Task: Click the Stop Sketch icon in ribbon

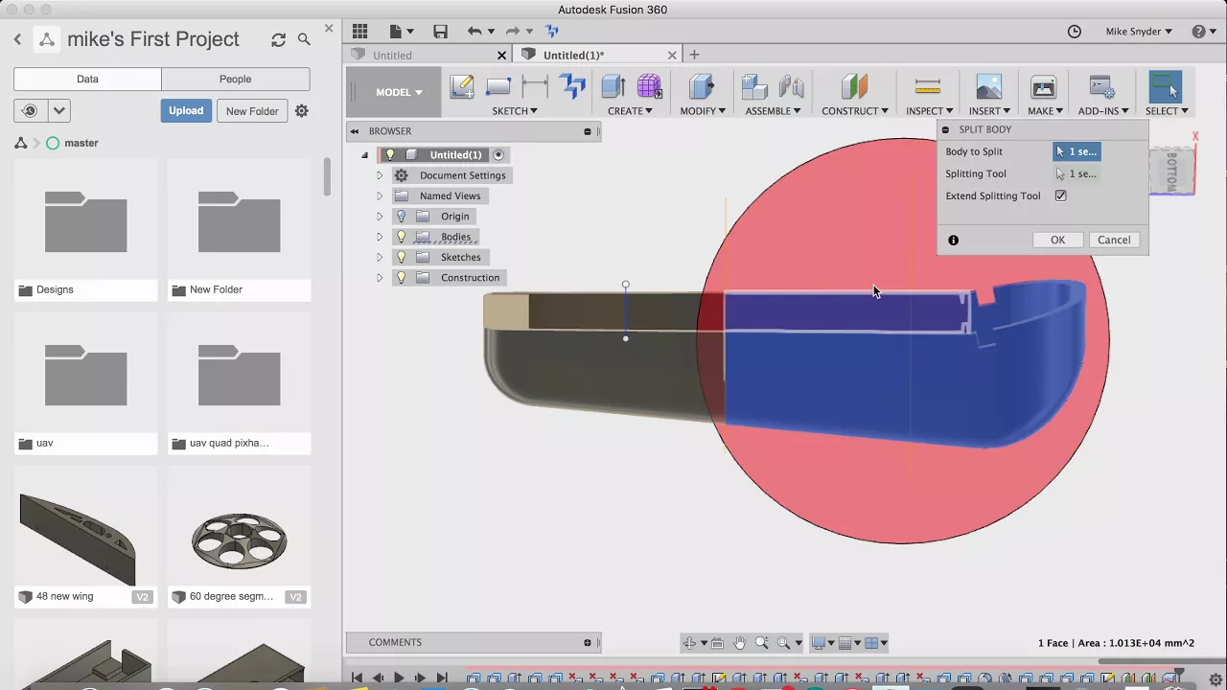Action: [573, 87]
